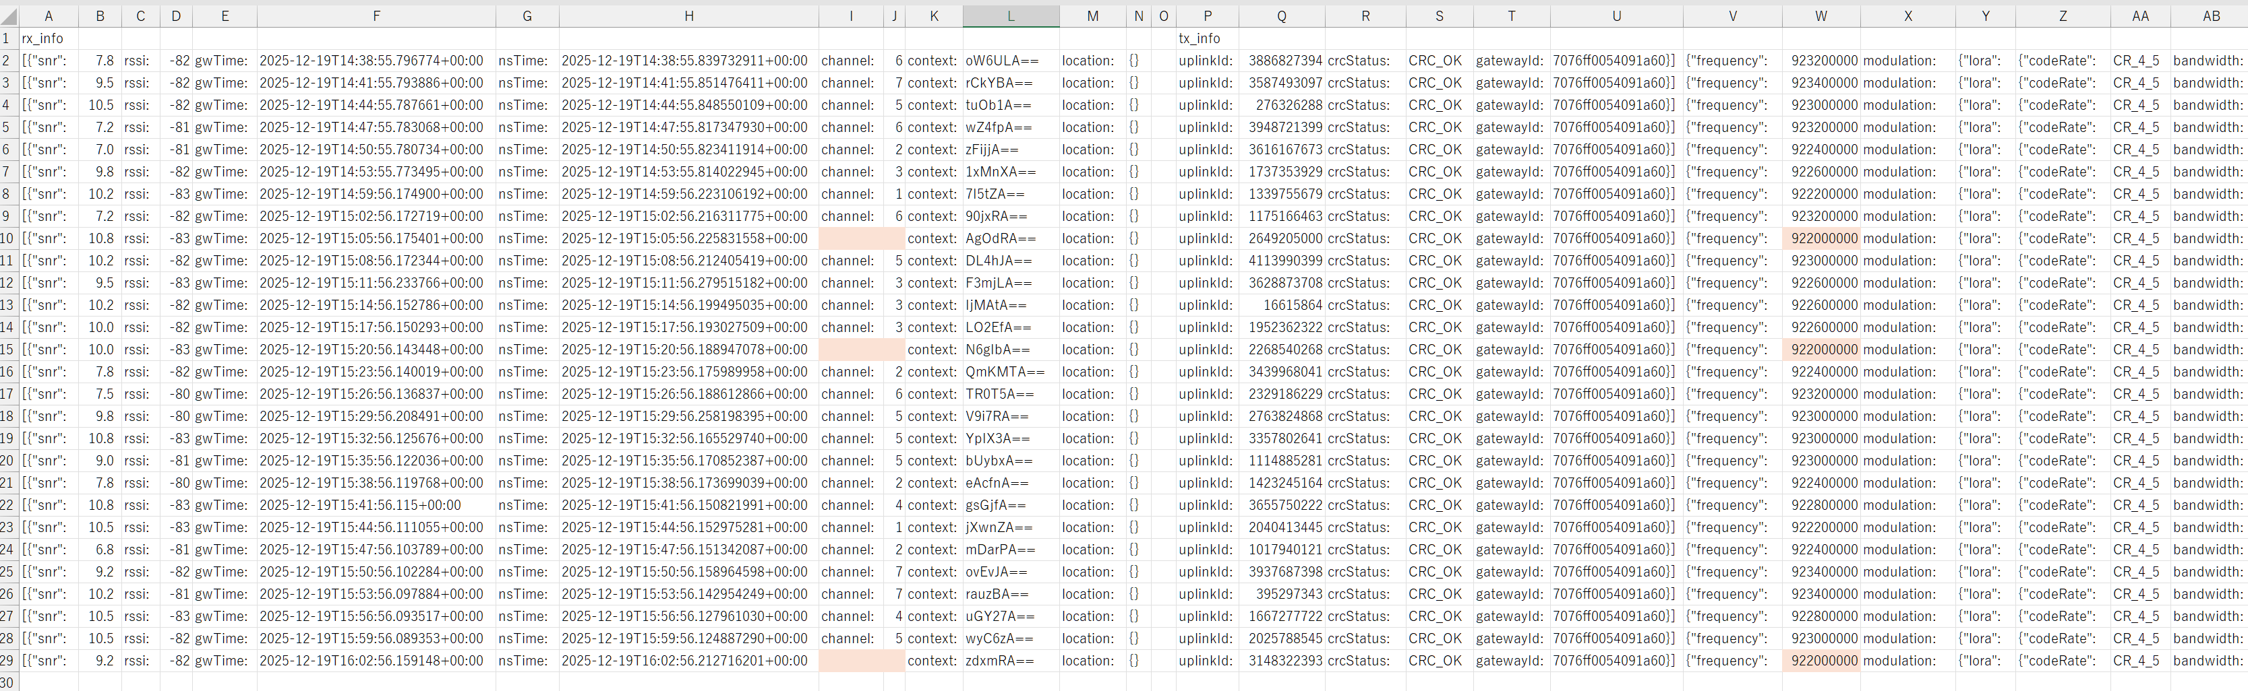Select context value oW6ULA== in row 2
The height and width of the screenshot is (691, 2248).
point(1002,61)
